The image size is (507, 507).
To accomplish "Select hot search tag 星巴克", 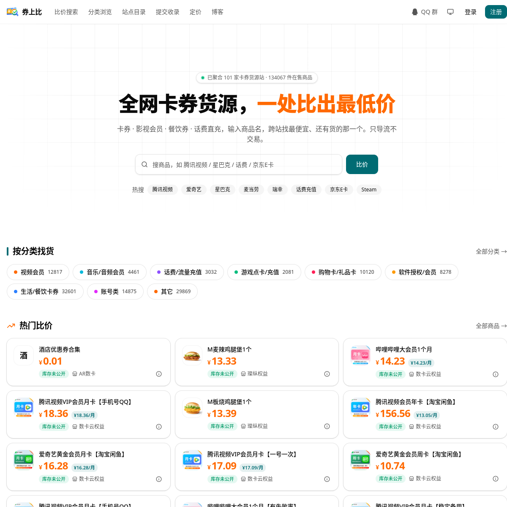I will (223, 189).
